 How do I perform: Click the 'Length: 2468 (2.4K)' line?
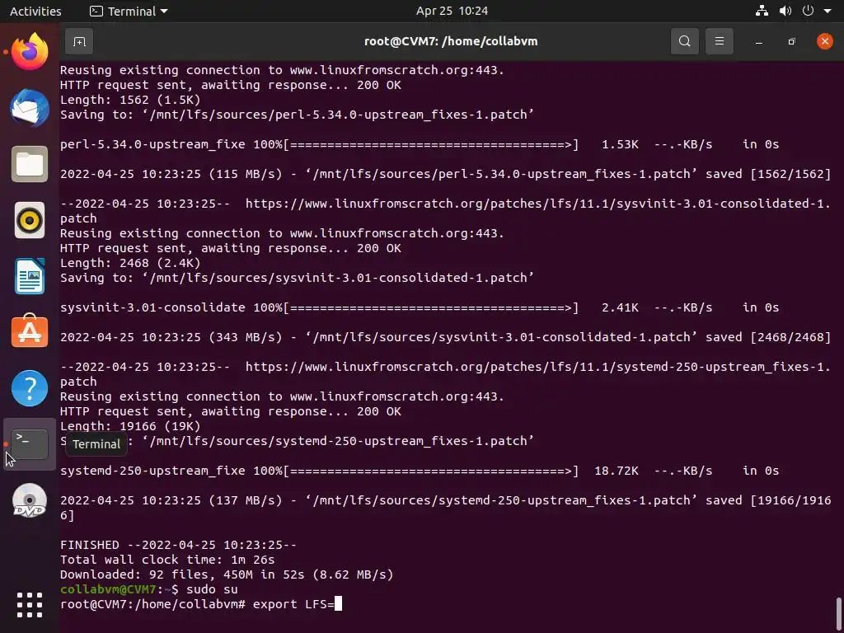coord(130,263)
